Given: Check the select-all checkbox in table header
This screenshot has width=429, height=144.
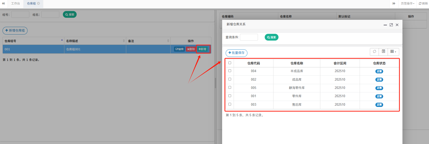Looking at the screenshot, I should point(230,63).
